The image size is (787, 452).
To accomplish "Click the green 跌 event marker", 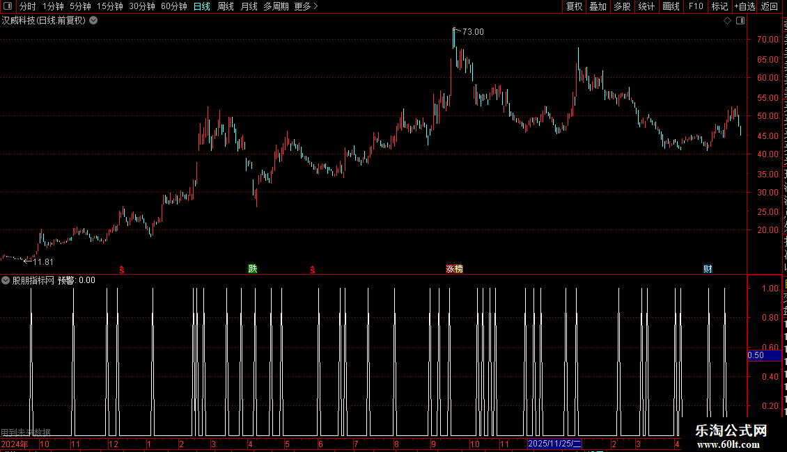I will [x=252, y=268].
